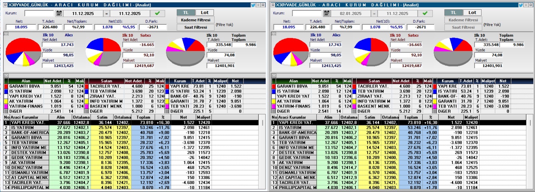Sort by Net column in right broker table
Screen dimensions: 535x192
(x=451, y=117)
